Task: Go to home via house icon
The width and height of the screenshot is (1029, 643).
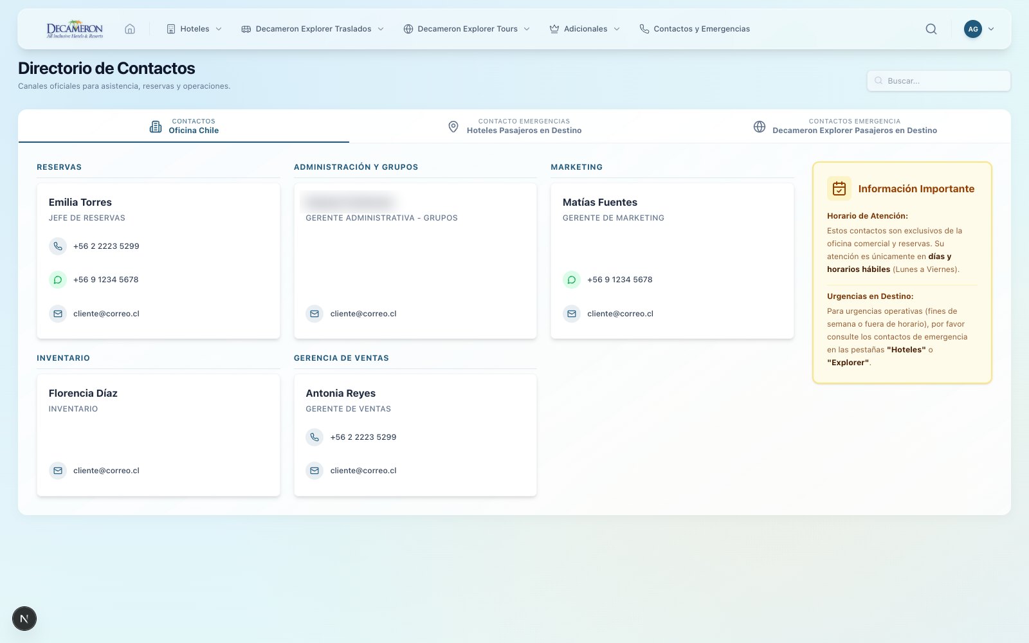Action: click(x=130, y=29)
